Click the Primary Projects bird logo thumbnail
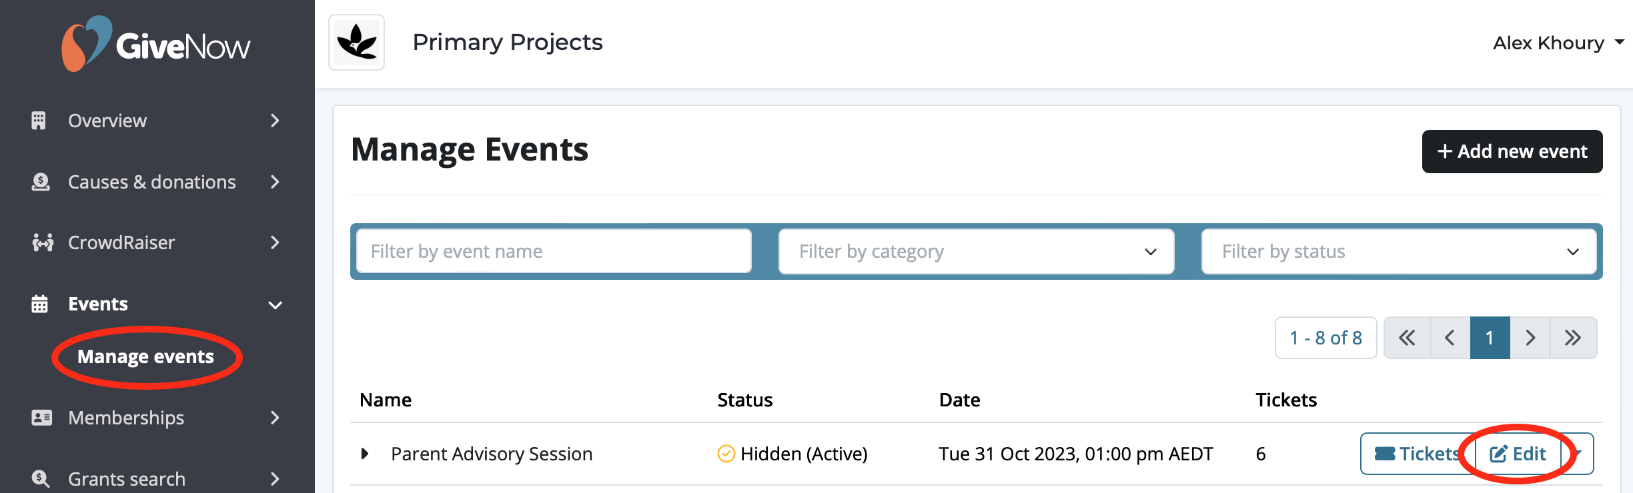 coord(357,43)
